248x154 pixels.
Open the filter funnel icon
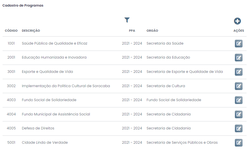(x=127, y=20)
